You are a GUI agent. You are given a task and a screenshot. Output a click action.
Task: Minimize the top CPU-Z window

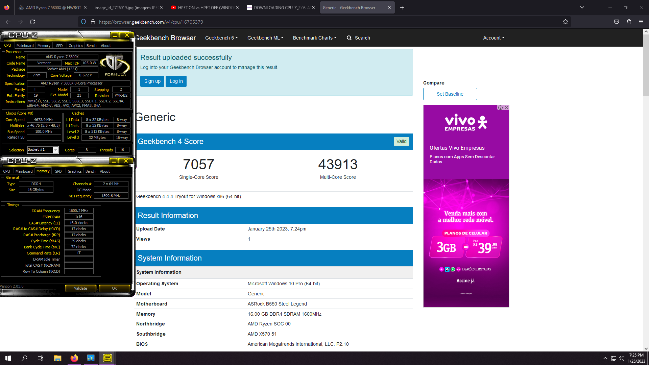tap(115, 35)
